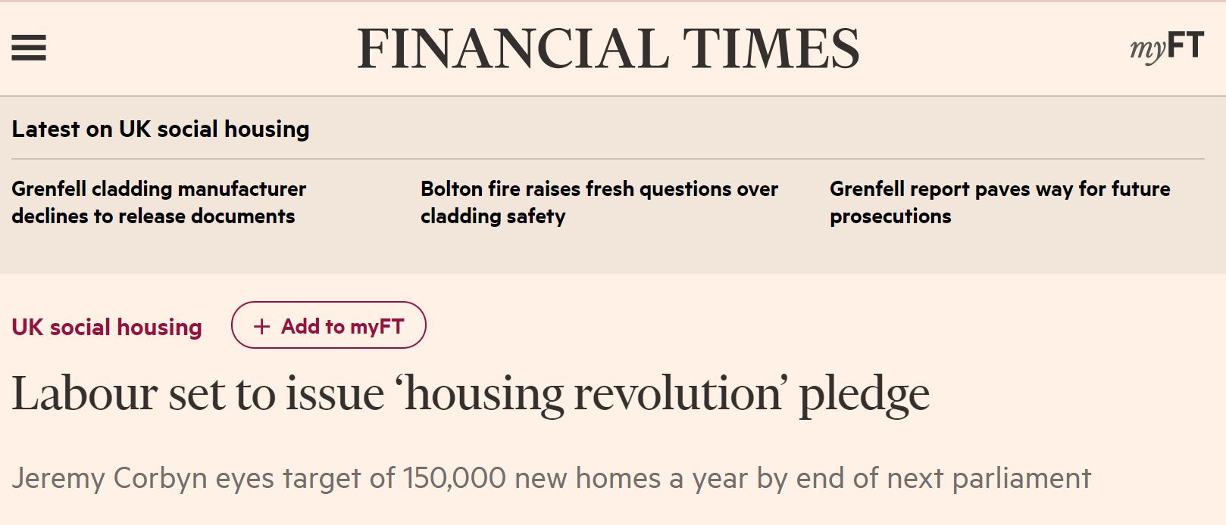This screenshot has width=1226, height=525.
Task: Click the plus icon beside Add to myFT
Action: [x=261, y=326]
